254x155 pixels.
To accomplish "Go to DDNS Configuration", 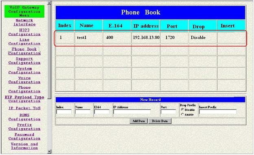I will tap(24, 117).
